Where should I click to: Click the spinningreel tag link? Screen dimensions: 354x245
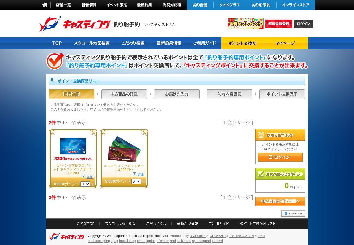202,241
